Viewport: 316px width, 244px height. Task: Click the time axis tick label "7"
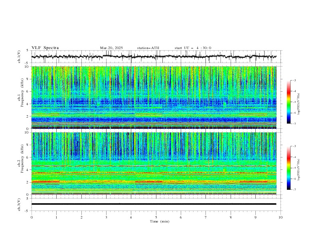(x=206, y=217)
